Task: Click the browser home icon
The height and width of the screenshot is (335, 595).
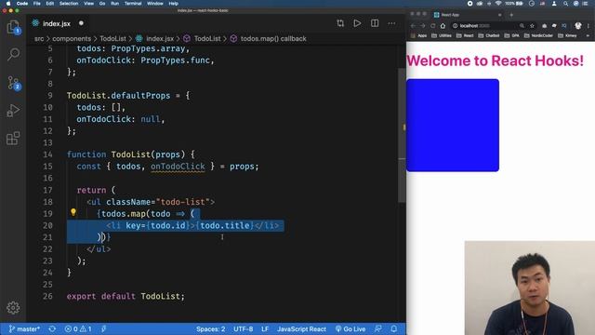Action: [x=443, y=26]
